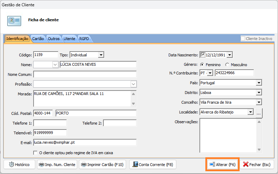Switch to the Cartão tab
Image resolution: width=278 pixels, height=174 pixels.
[x=38, y=39]
